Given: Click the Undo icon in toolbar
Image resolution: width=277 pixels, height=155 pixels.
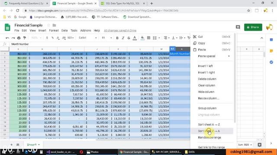Looking at the screenshot, I should coord(7,38).
